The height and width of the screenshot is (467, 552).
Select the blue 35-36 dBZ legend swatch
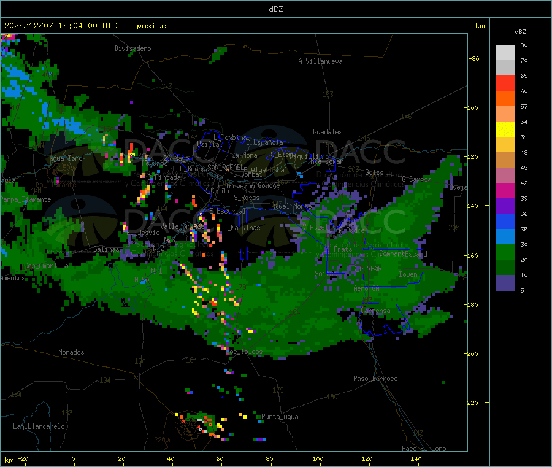tap(505, 221)
